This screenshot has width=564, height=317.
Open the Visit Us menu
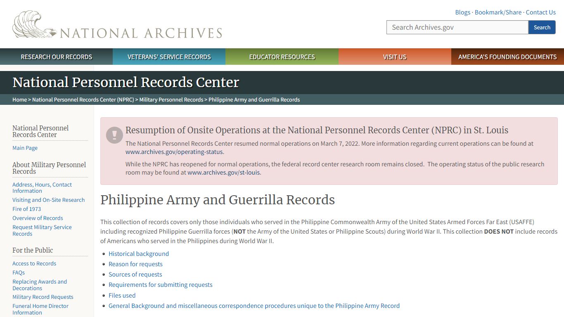(x=395, y=57)
